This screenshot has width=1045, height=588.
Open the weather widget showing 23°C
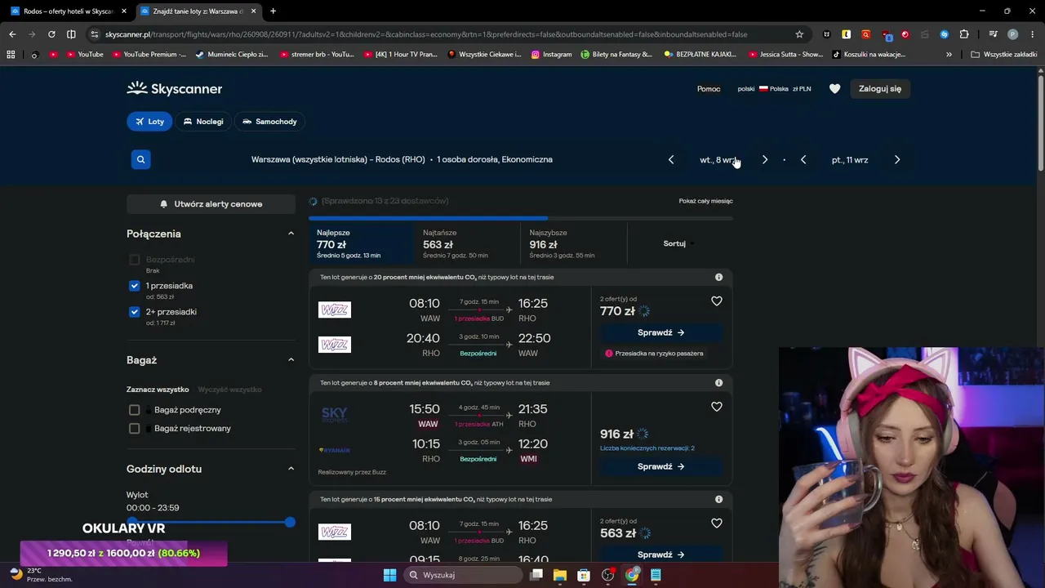click(x=41, y=575)
